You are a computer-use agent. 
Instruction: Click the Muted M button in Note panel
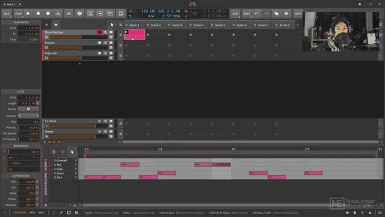28,109
